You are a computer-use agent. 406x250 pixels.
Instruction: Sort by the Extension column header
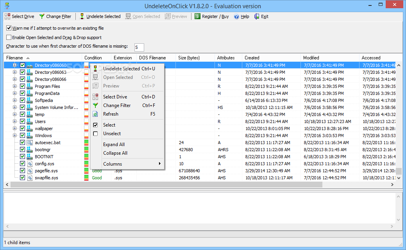point(124,58)
